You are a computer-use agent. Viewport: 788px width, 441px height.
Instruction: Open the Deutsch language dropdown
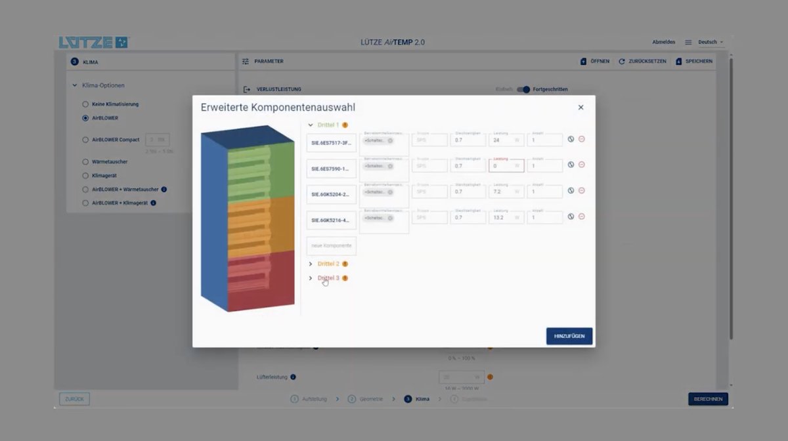point(710,42)
